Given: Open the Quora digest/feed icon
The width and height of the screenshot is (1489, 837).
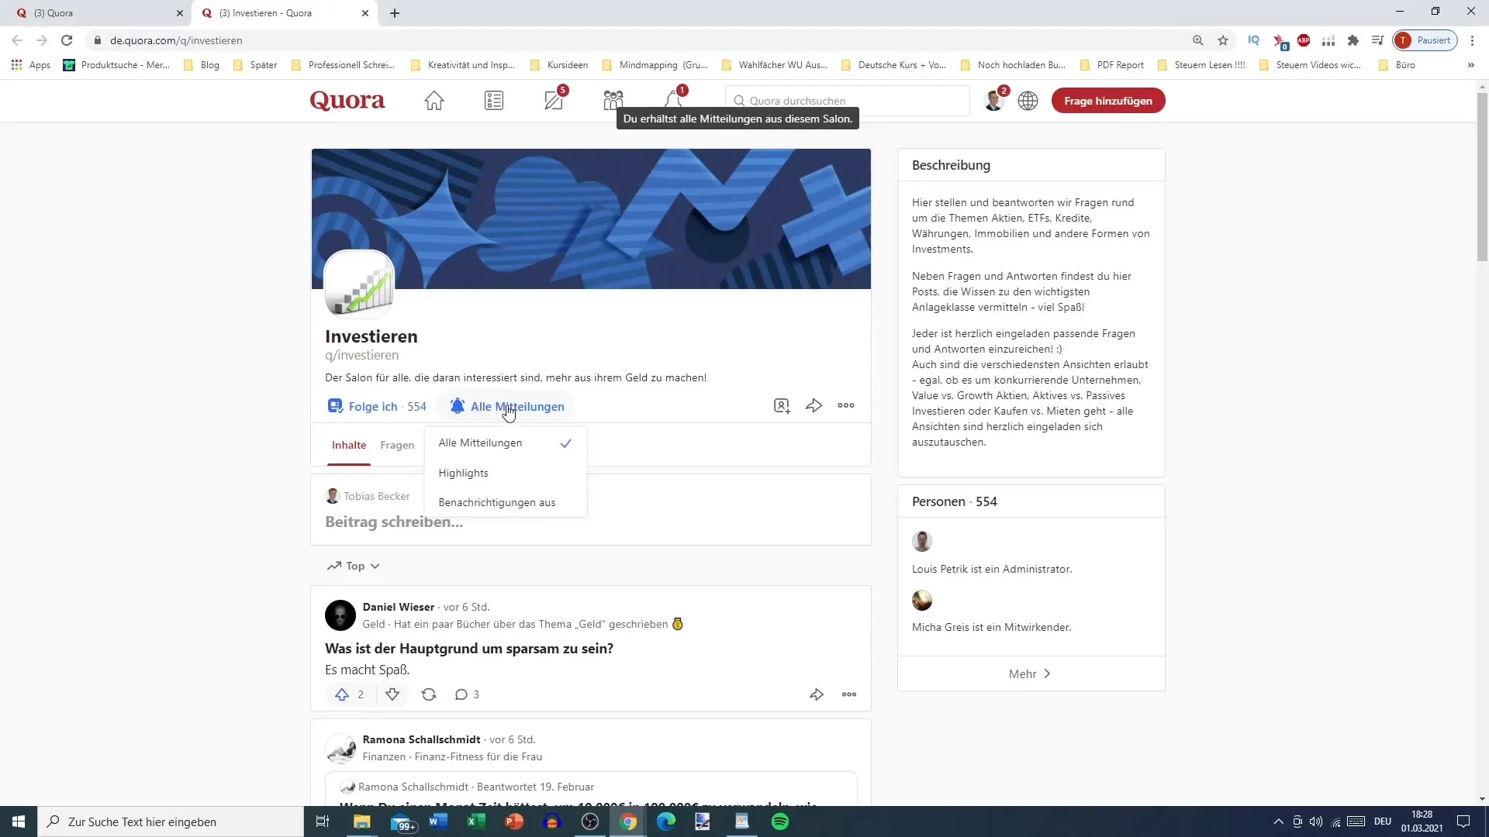Looking at the screenshot, I should pos(496,100).
